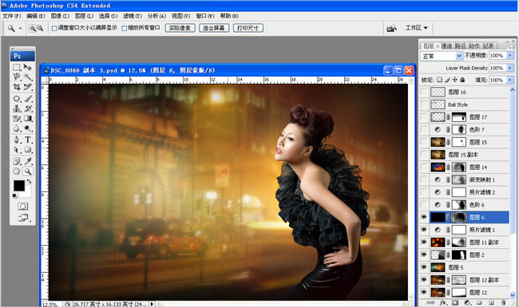This screenshot has width=519, height=307.
Task: Open the blend mode dropdown 正常
Action: click(442, 56)
